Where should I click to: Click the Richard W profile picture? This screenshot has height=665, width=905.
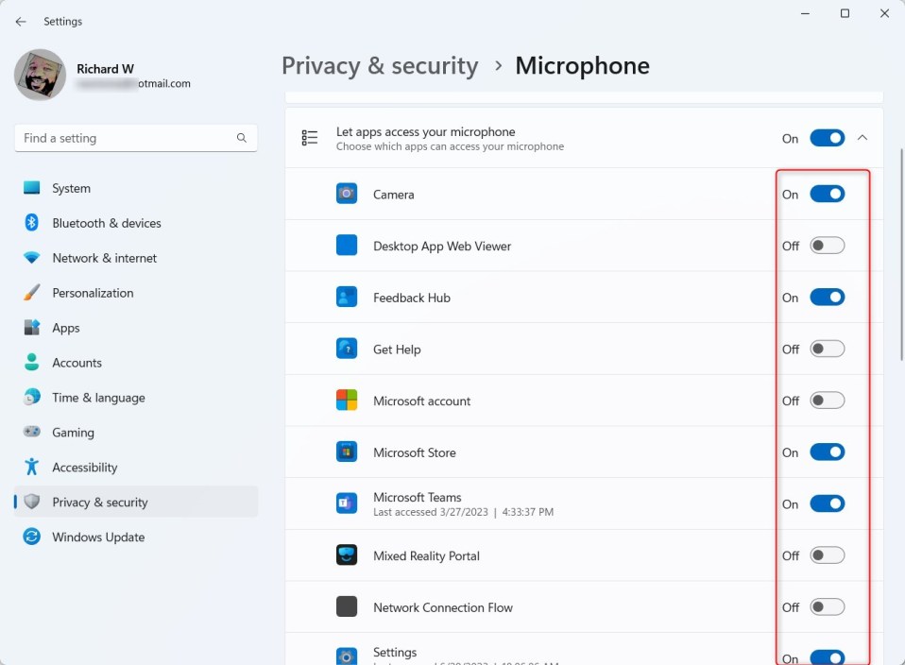click(40, 75)
